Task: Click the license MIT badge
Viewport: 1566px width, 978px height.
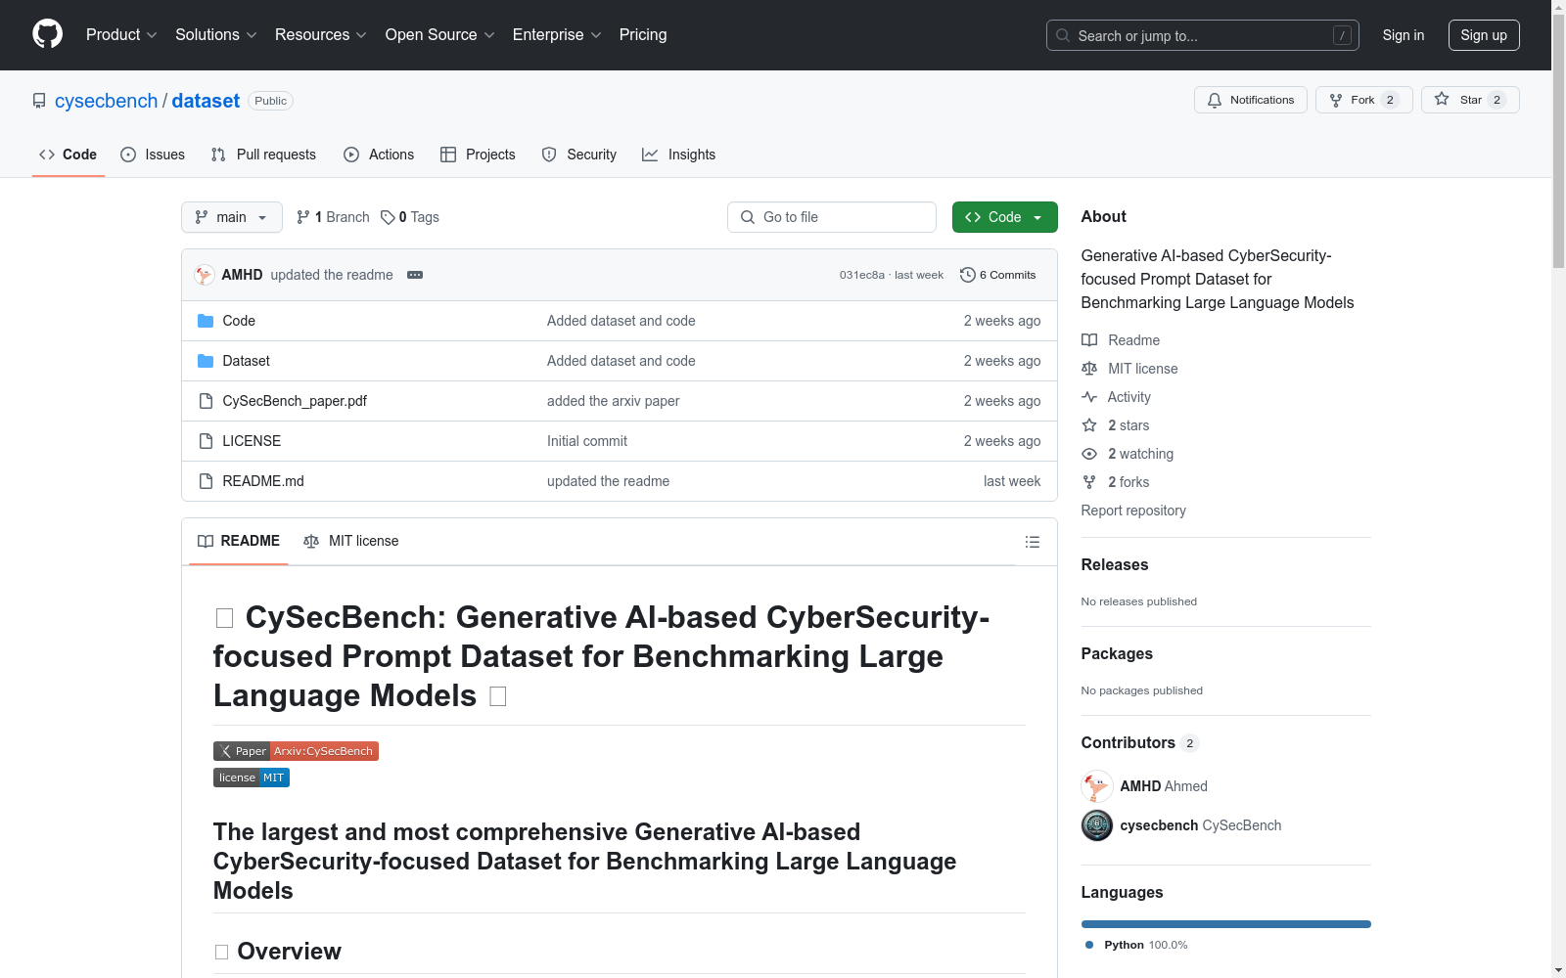Action: point(252,778)
